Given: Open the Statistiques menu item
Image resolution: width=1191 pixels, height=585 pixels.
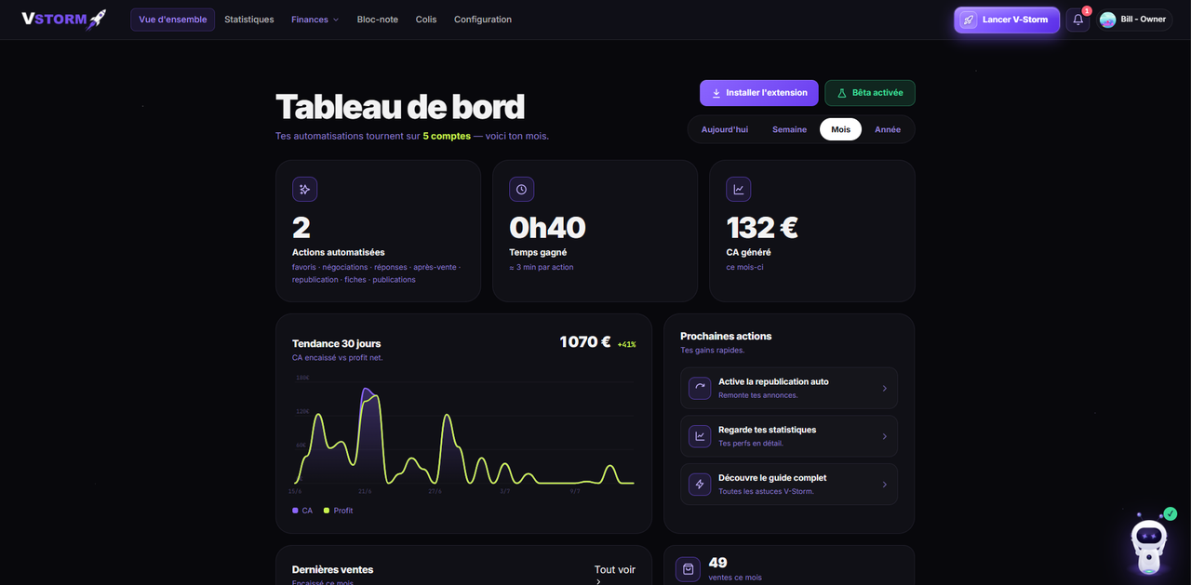Looking at the screenshot, I should tap(249, 20).
